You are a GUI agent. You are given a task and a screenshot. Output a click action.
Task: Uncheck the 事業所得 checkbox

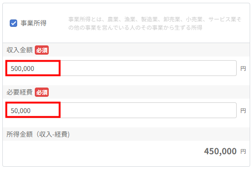coord(13,23)
